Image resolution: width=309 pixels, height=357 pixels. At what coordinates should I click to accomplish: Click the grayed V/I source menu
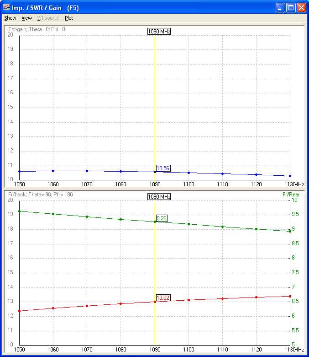coord(48,18)
